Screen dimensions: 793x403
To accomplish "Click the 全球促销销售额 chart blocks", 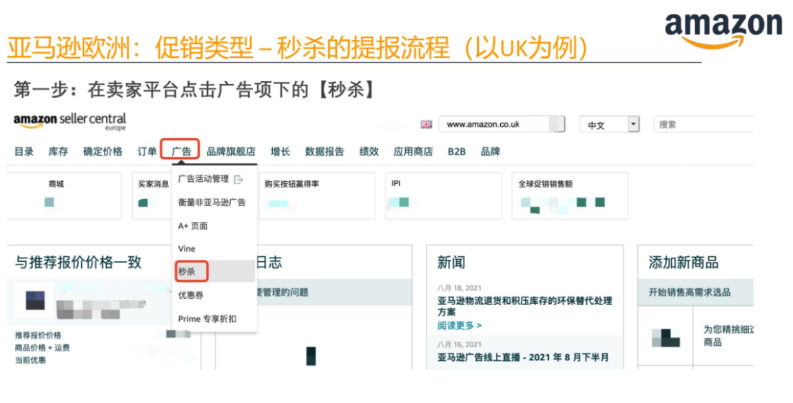I will coord(562,204).
